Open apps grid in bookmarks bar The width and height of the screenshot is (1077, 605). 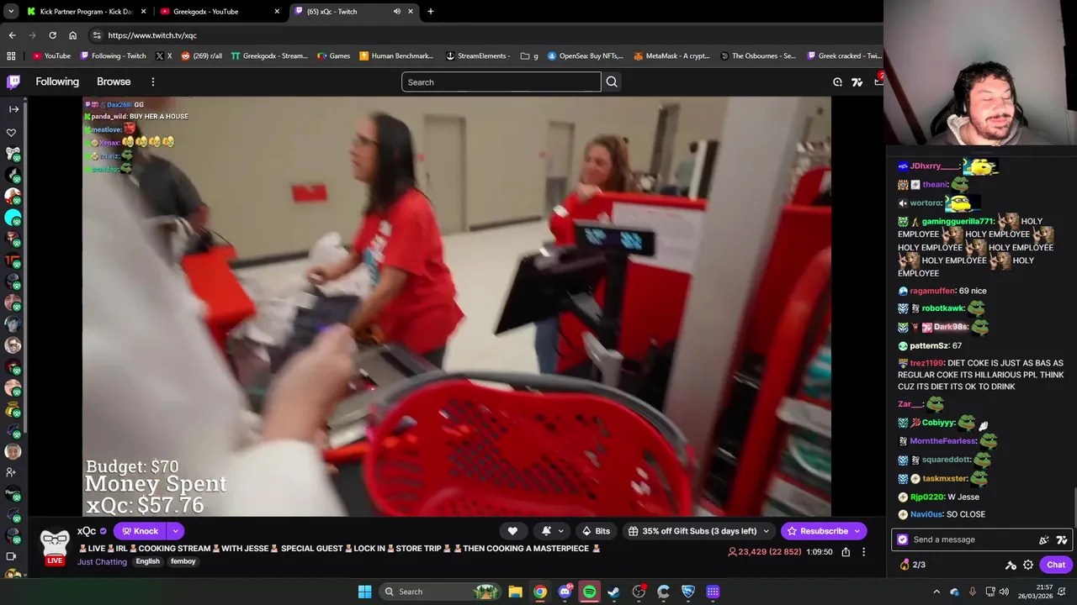(11, 56)
